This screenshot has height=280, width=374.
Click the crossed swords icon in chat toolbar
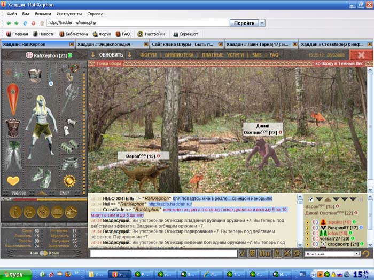(x=286, y=253)
